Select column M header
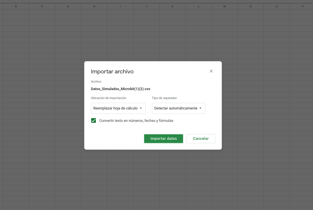 224,6
